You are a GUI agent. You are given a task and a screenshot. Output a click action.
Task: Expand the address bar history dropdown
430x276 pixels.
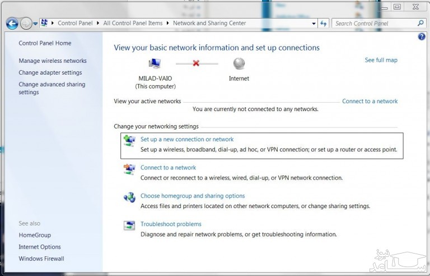click(314, 24)
